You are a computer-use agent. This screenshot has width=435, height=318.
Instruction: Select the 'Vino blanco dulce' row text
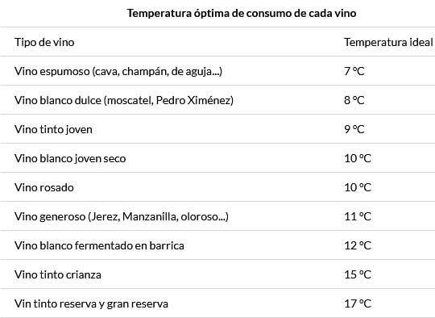124,100
